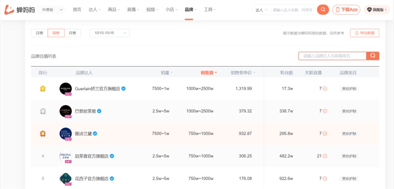Click verified badge next to 珀莱雅官方旗舰店
The height and width of the screenshot is (189, 394).
click(112, 156)
